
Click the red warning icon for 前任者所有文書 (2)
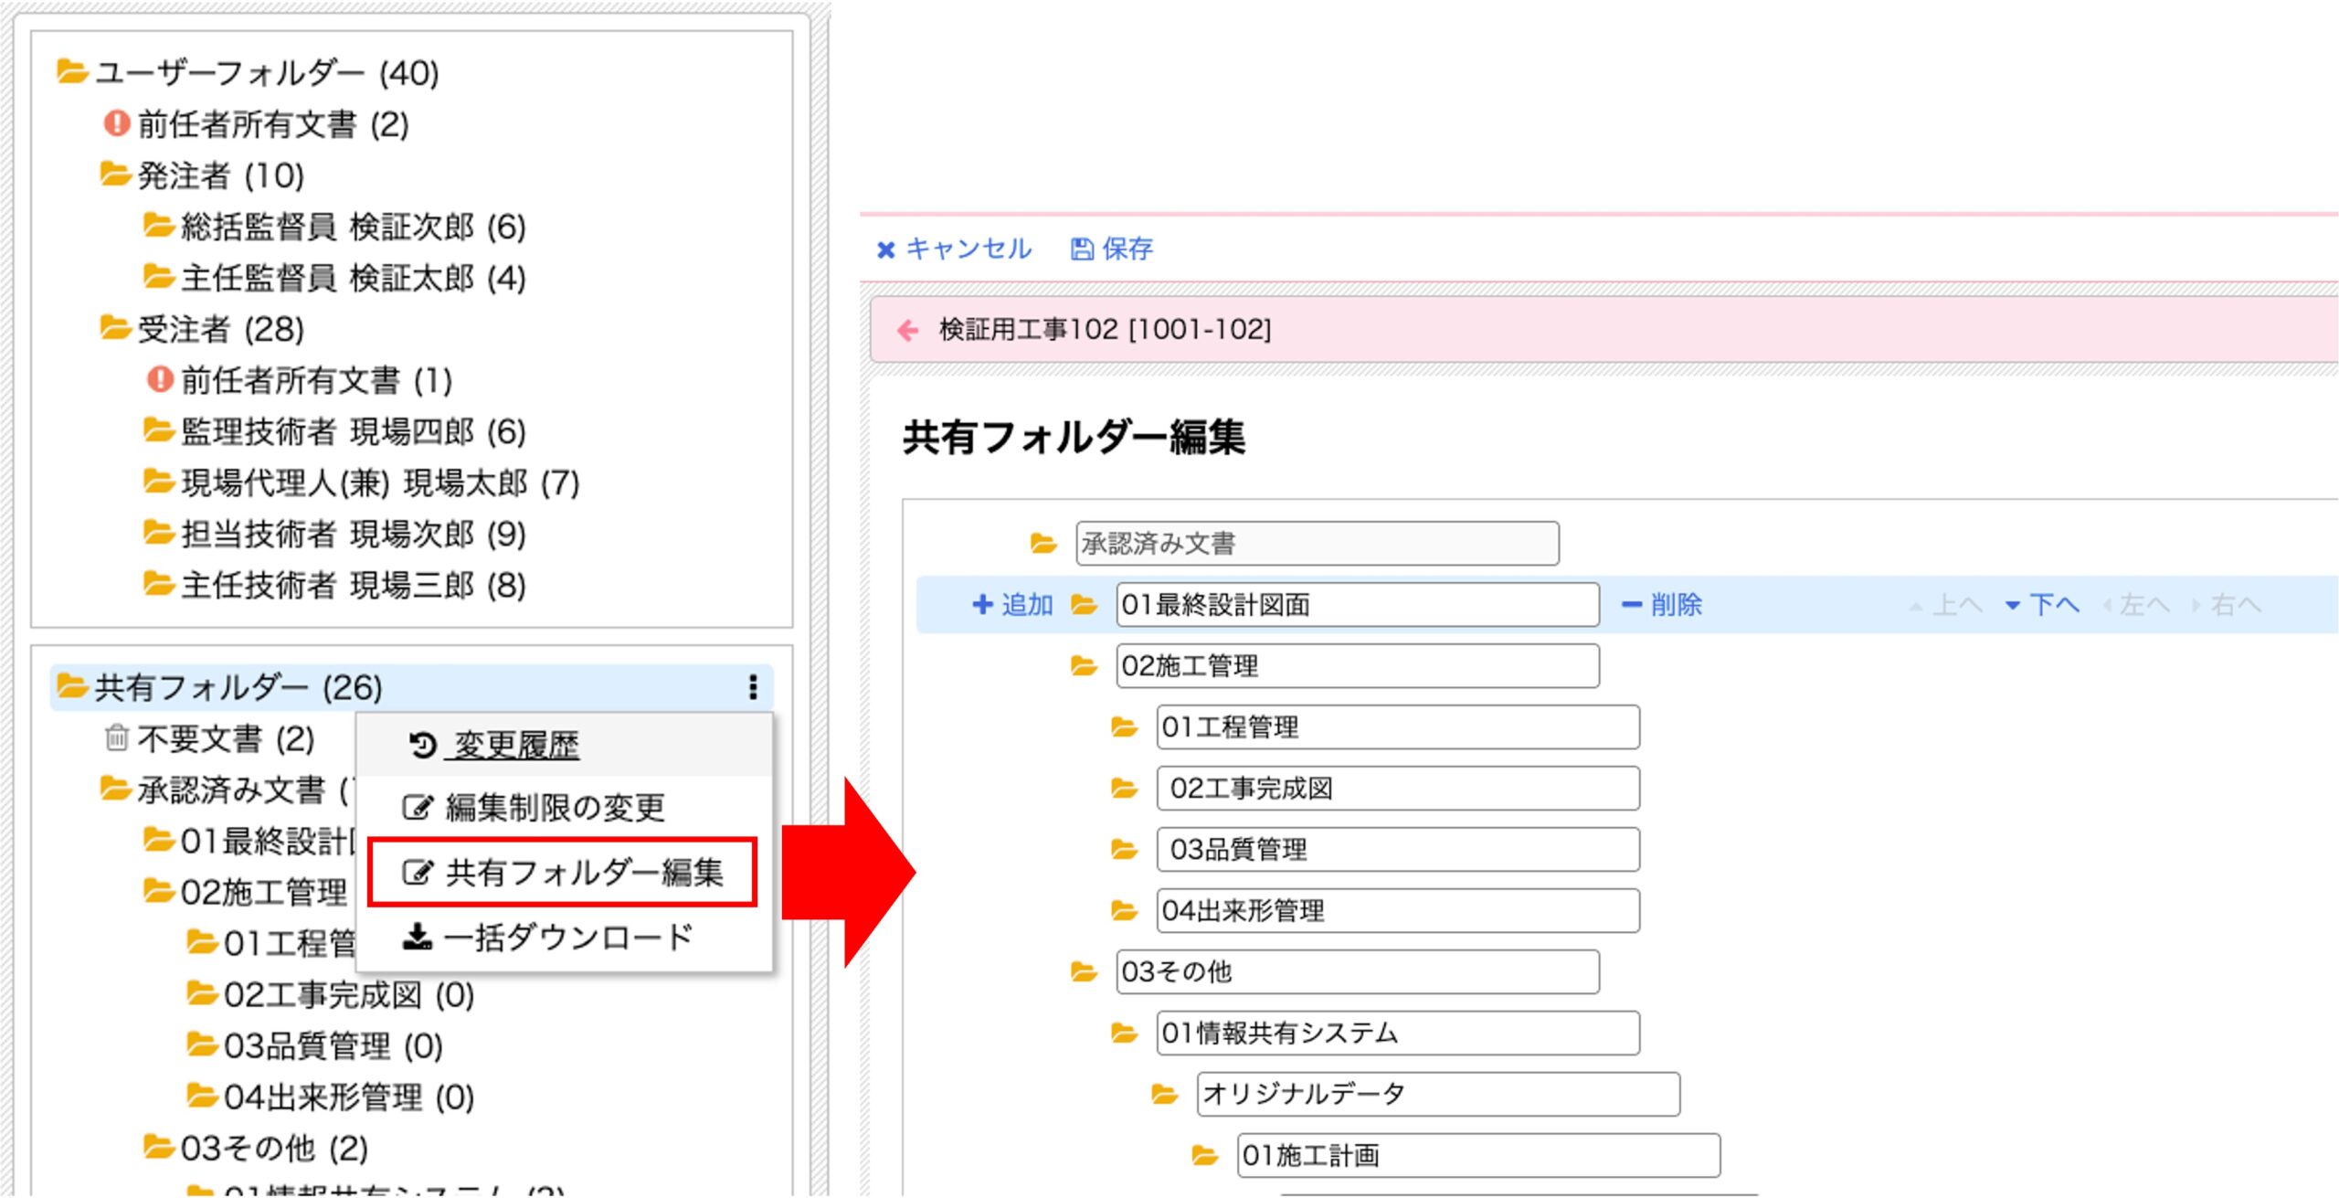coord(116,122)
